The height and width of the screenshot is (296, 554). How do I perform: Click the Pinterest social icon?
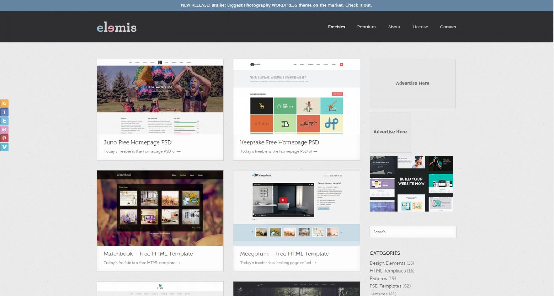[x=4, y=138]
